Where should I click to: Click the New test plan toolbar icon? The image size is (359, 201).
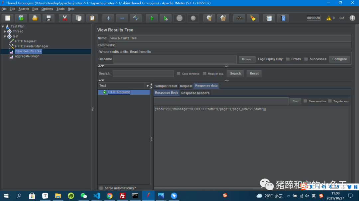pyautogui.click(x=8, y=18)
